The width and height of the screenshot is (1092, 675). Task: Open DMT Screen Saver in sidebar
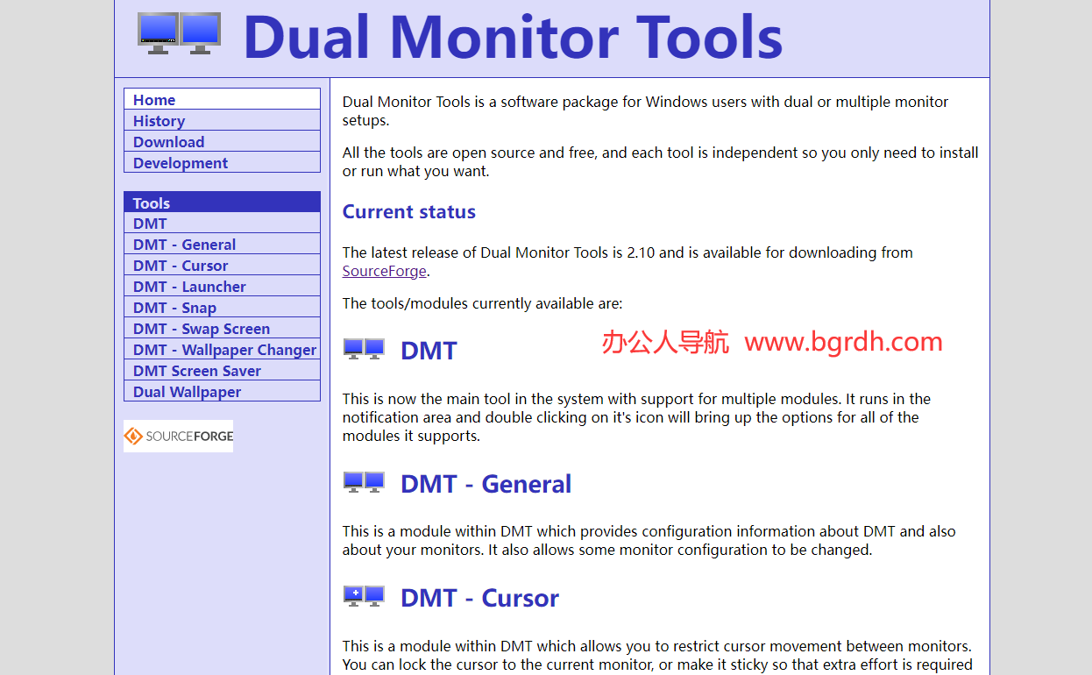point(222,370)
